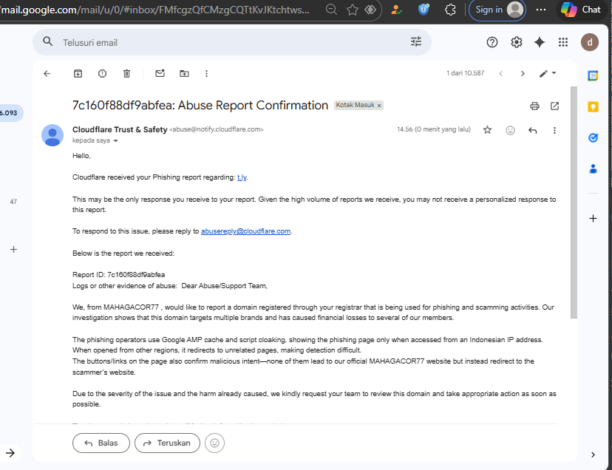Print the email conversation
Image resolution: width=612 pixels, height=470 pixels.
point(534,106)
